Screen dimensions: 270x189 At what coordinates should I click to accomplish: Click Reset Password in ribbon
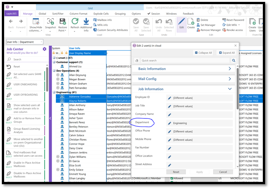pyautogui.click(x=233, y=20)
